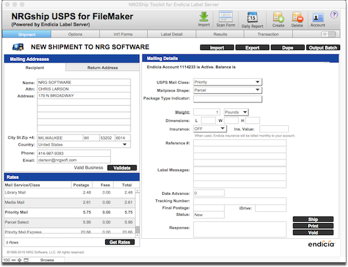Viewport: 348px width, 267px height.
Task: Select the Parcel Select rate row
Action: pos(70,222)
